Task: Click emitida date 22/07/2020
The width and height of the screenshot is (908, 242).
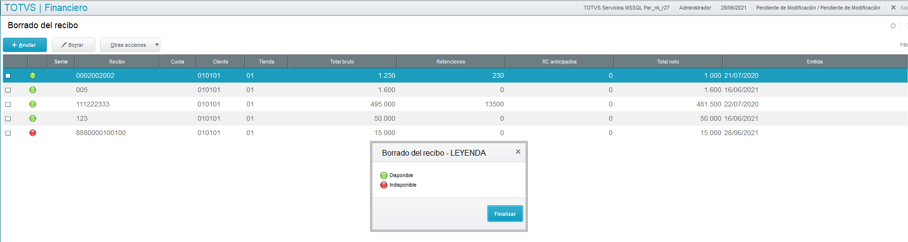Action: click(741, 104)
